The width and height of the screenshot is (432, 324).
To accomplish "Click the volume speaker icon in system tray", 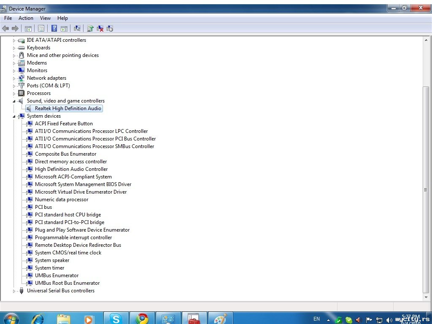I will pos(389,320).
